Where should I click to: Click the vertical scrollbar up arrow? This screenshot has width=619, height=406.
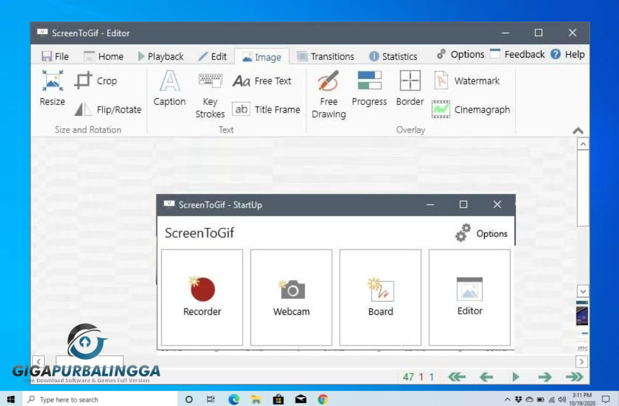(582, 145)
